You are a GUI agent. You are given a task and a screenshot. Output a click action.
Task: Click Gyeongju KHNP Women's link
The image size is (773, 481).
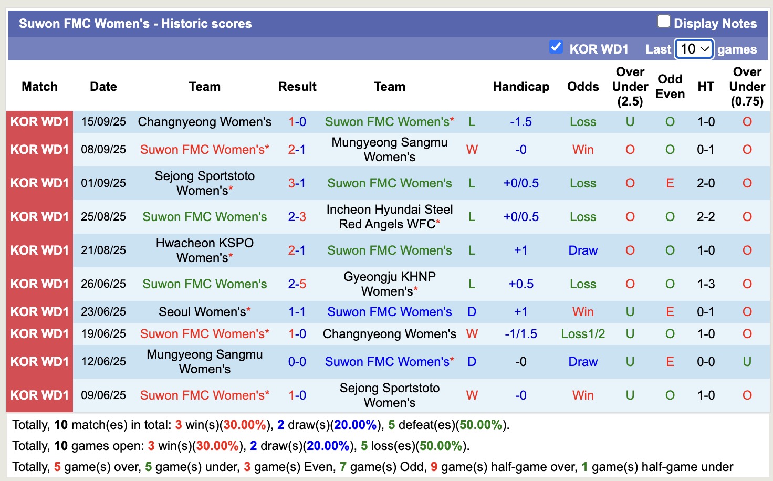389,284
